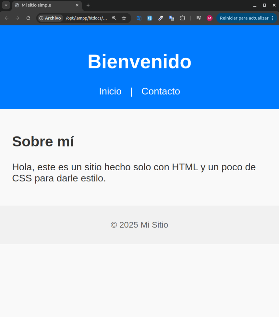Click the Archivo site info chip

(50, 18)
